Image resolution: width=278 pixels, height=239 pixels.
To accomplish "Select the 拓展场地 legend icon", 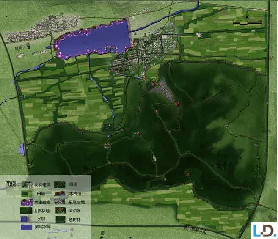I will click(59, 202).
